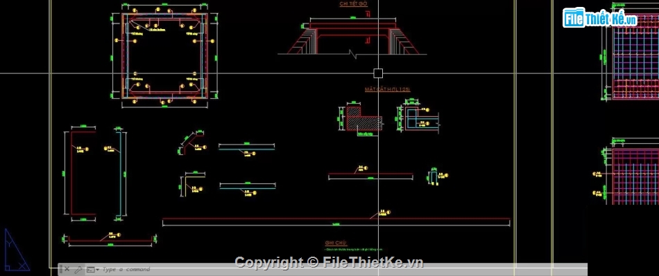Select the 'GHI CHÚ' heading text

click(x=336, y=243)
